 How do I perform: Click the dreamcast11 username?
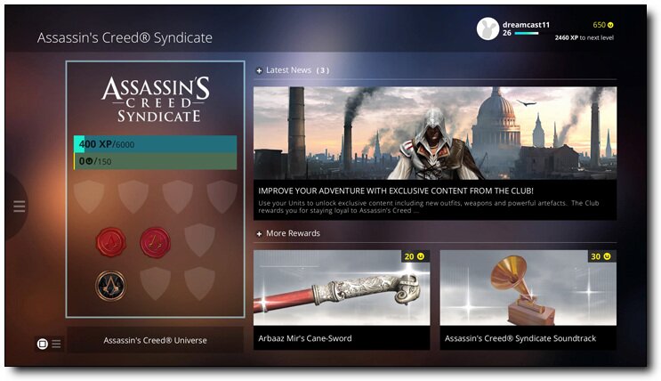click(526, 24)
